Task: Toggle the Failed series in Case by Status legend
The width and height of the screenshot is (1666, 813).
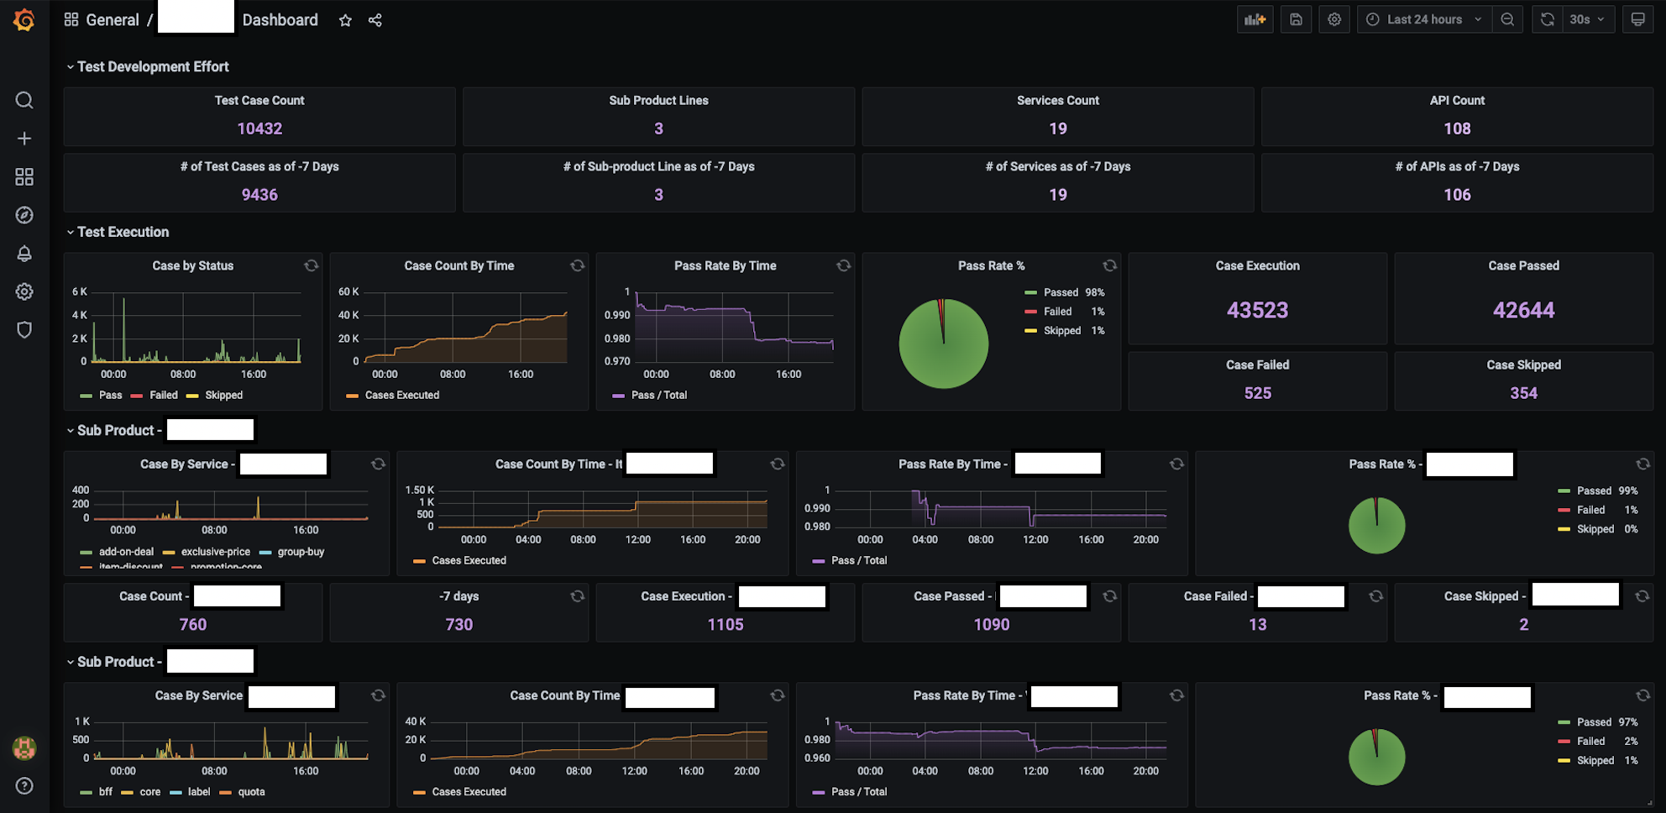Action: point(163,396)
